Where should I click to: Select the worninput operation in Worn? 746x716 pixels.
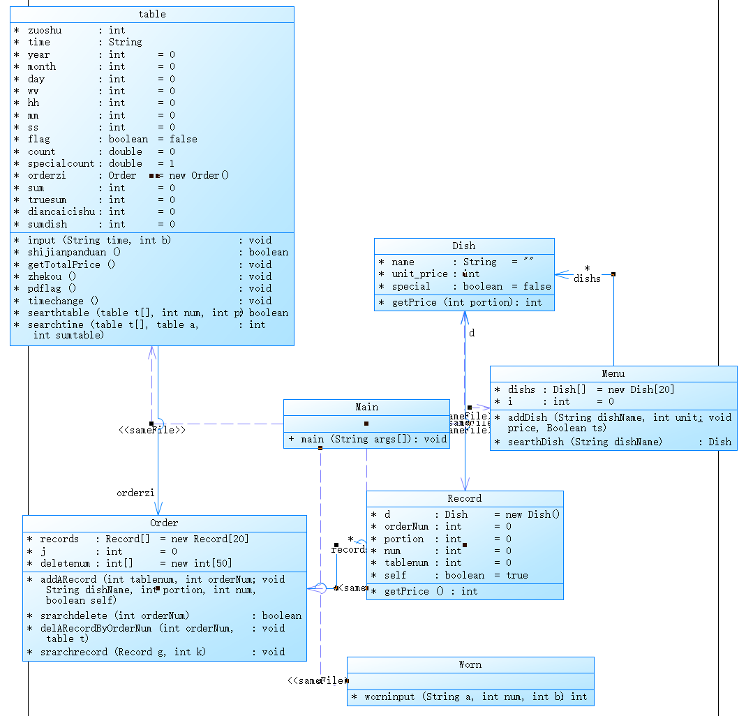coord(469,697)
